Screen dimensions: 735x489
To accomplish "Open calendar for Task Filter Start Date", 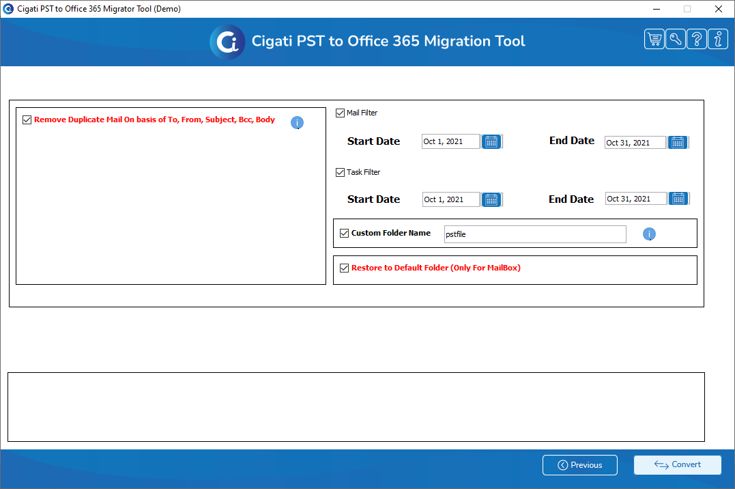I will tap(491, 199).
